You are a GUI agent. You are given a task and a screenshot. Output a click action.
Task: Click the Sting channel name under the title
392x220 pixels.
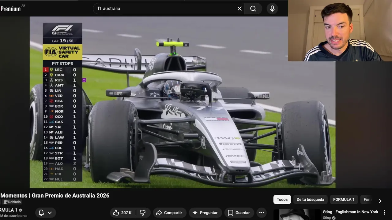[x=327, y=218]
